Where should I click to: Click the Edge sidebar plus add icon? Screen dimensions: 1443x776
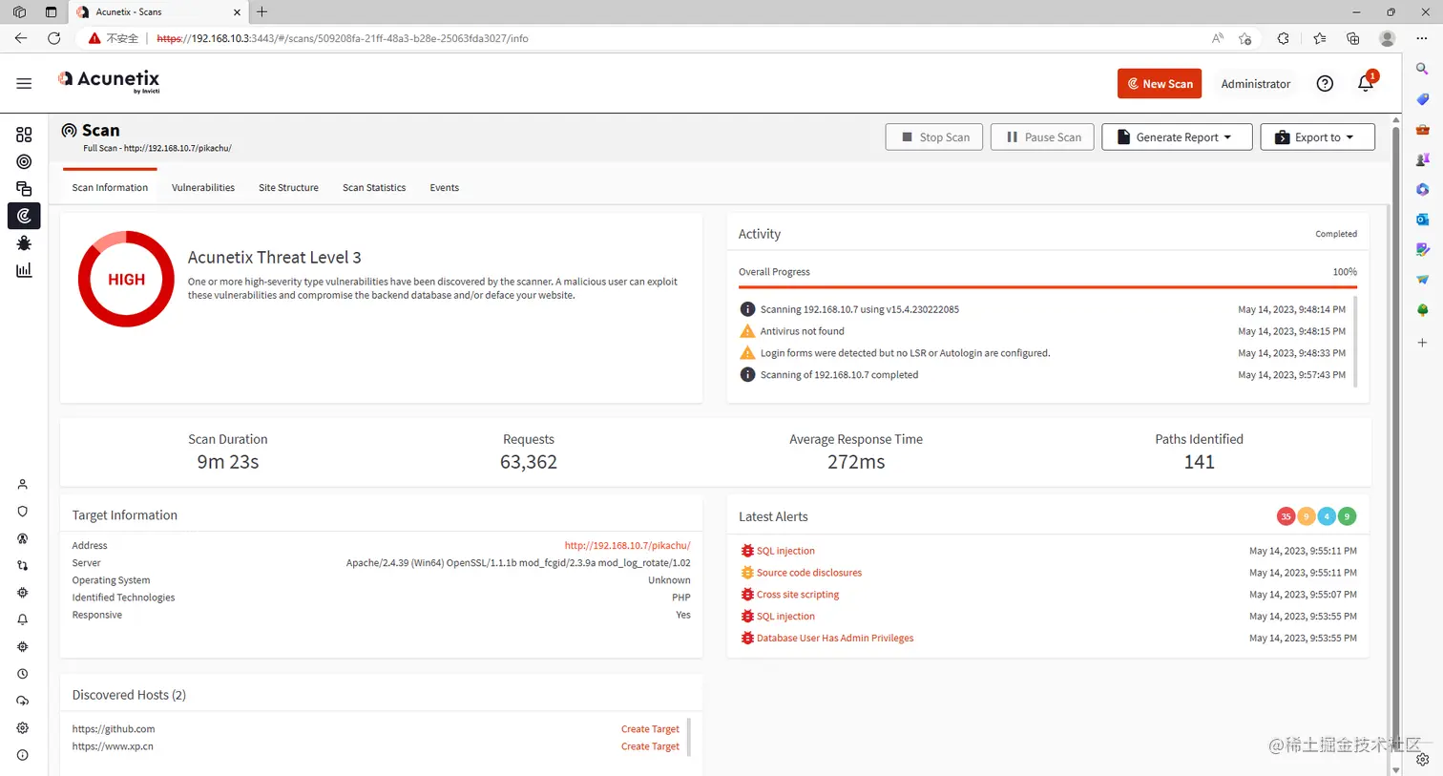1422,342
